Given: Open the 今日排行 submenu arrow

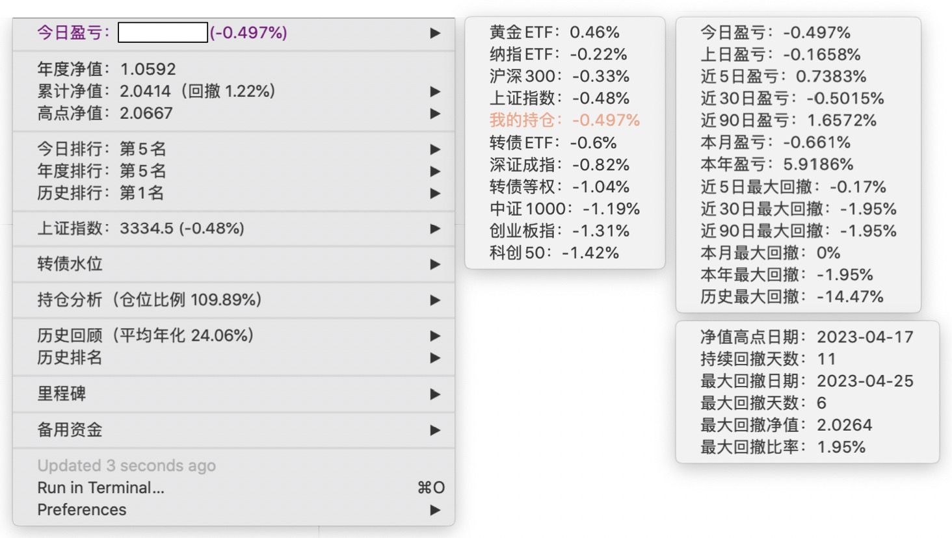Looking at the screenshot, I should pos(435,149).
